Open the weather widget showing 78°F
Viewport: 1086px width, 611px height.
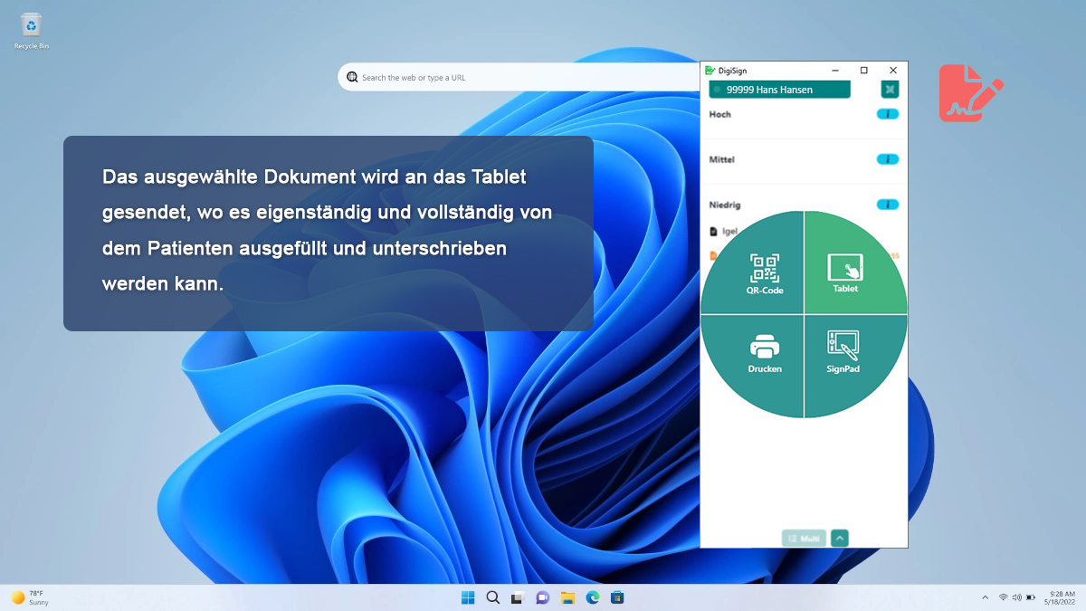click(30, 597)
